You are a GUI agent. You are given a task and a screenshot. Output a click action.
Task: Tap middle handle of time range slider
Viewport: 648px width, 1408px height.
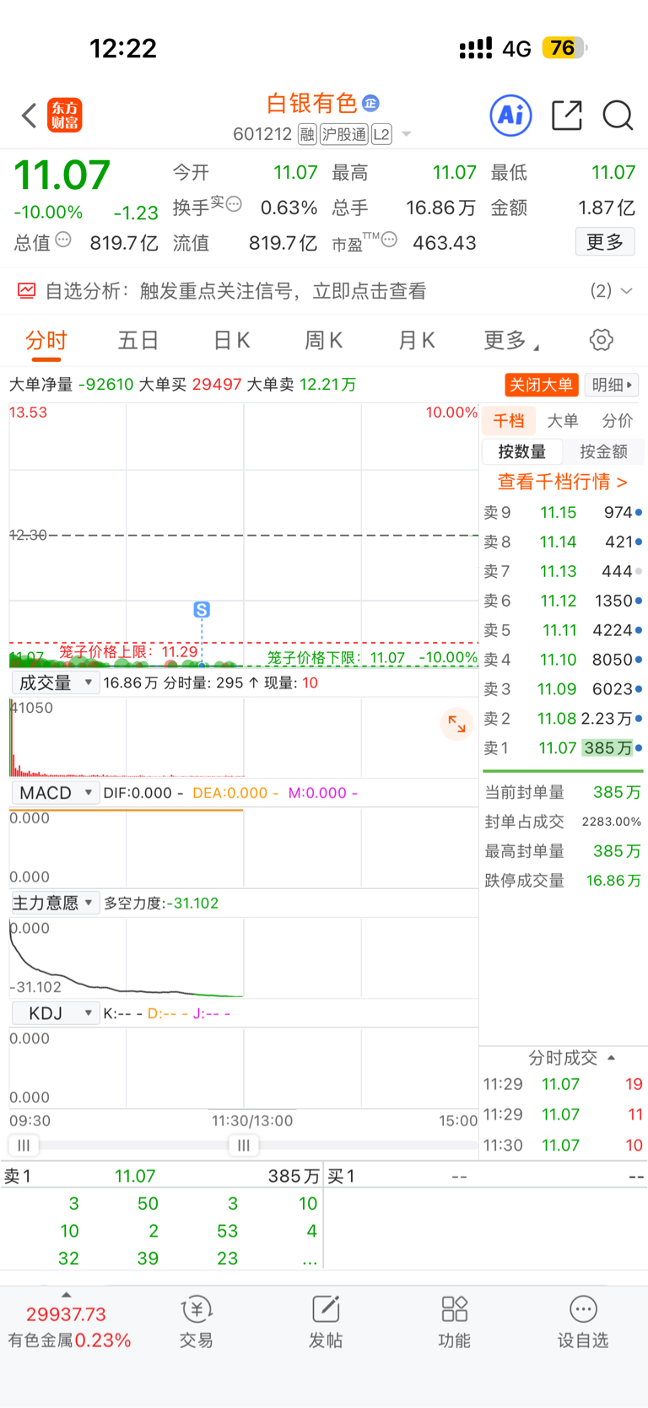pyautogui.click(x=244, y=1146)
